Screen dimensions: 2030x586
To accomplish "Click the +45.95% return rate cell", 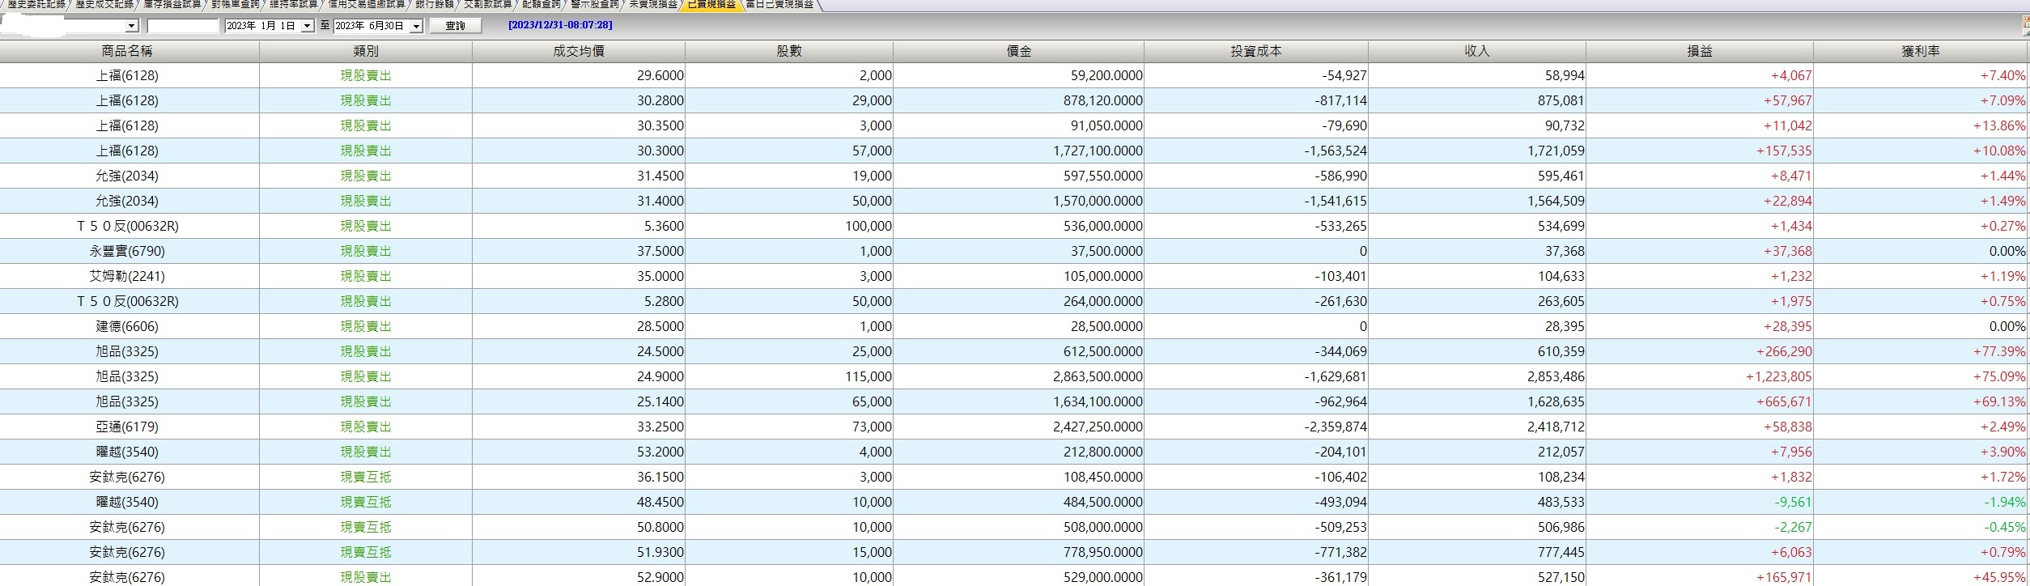I will (1921, 576).
